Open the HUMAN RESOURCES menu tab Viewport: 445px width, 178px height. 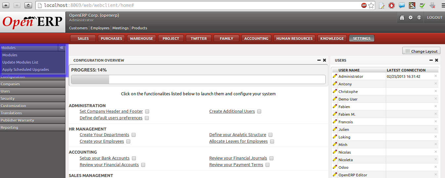coord(294,39)
